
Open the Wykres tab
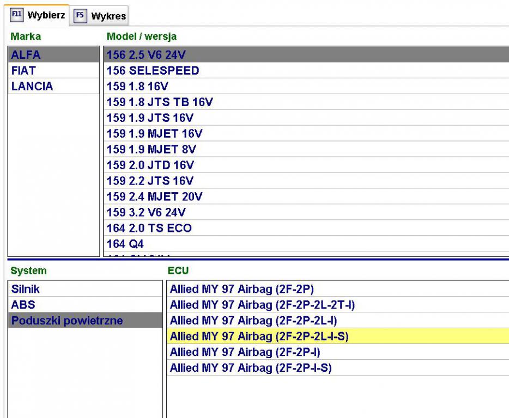pyautogui.click(x=99, y=16)
